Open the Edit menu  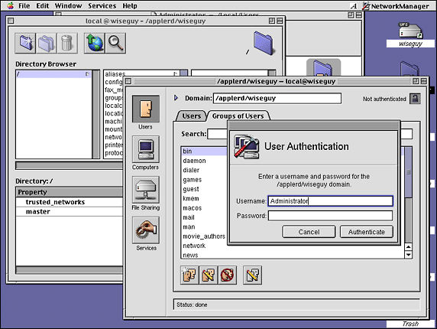click(x=42, y=6)
